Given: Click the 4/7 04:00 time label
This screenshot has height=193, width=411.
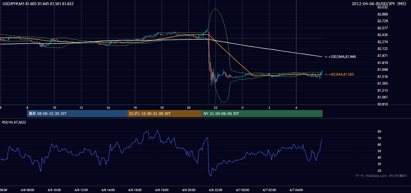Looking at the screenshot, I should pyautogui.click(x=296, y=190).
